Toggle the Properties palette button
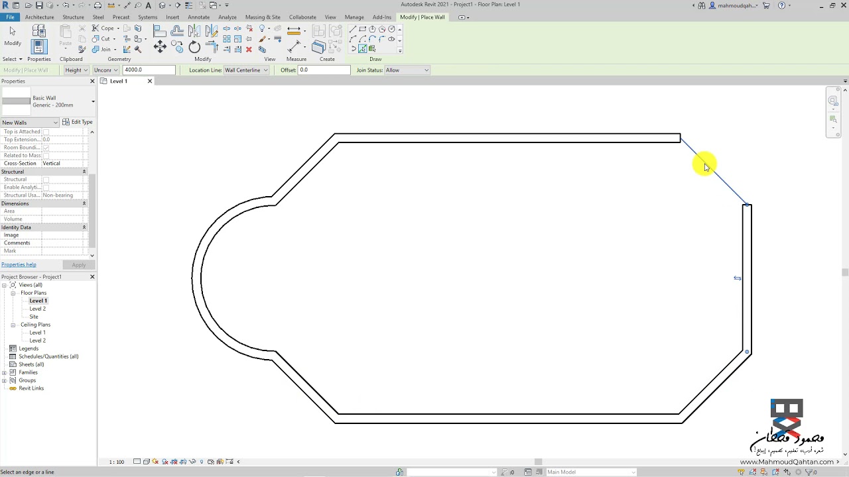Image resolution: width=849 pixels, height=477 pixels. pos(38,46)
